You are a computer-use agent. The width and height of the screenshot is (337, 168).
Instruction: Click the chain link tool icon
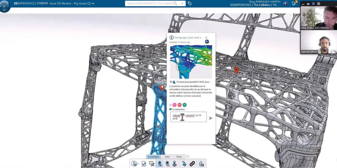pos(192,164)
